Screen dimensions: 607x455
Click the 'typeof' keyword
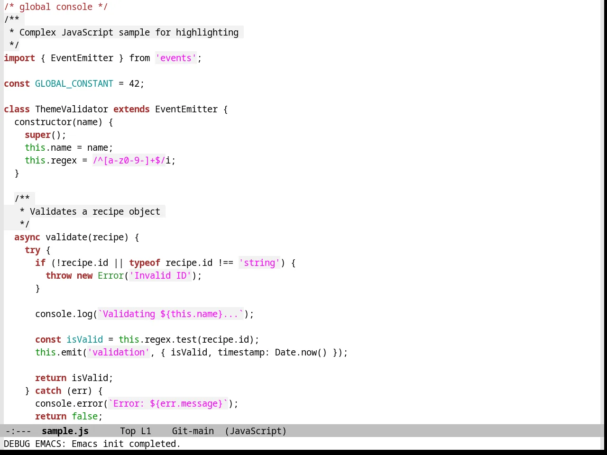point(145,263)
